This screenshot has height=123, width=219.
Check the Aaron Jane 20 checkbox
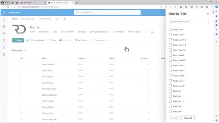pos(170,60)
